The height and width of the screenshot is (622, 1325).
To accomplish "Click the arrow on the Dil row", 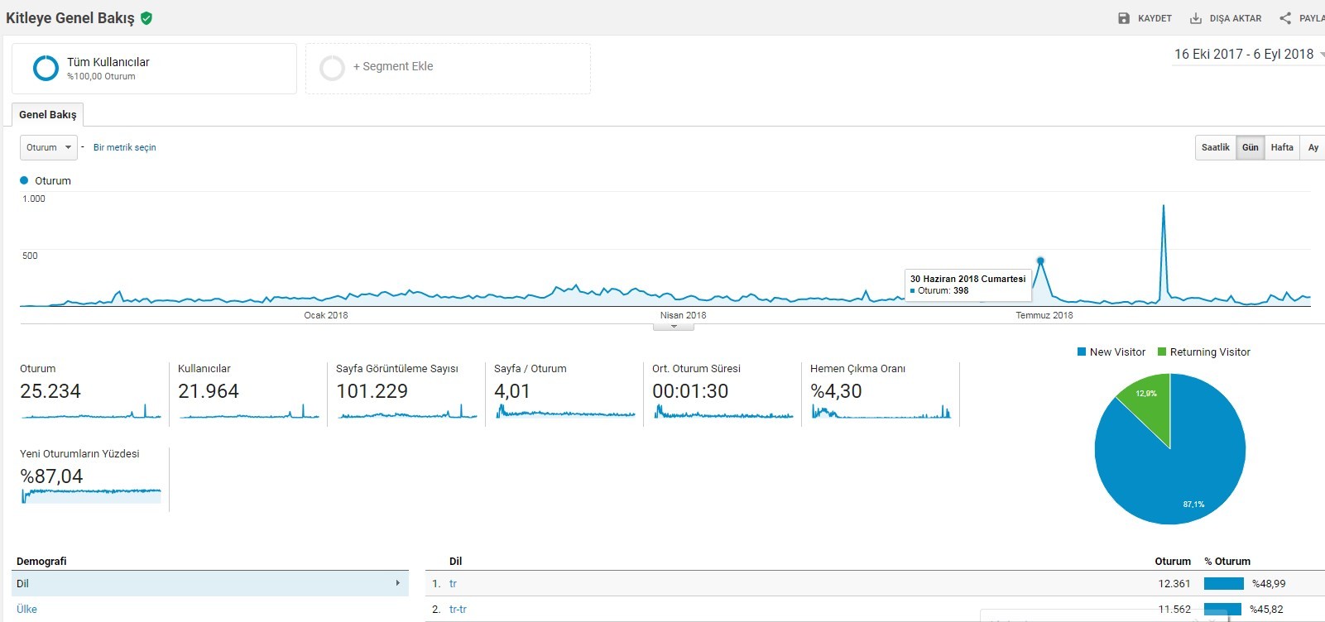I will click(x=397, y=583).
